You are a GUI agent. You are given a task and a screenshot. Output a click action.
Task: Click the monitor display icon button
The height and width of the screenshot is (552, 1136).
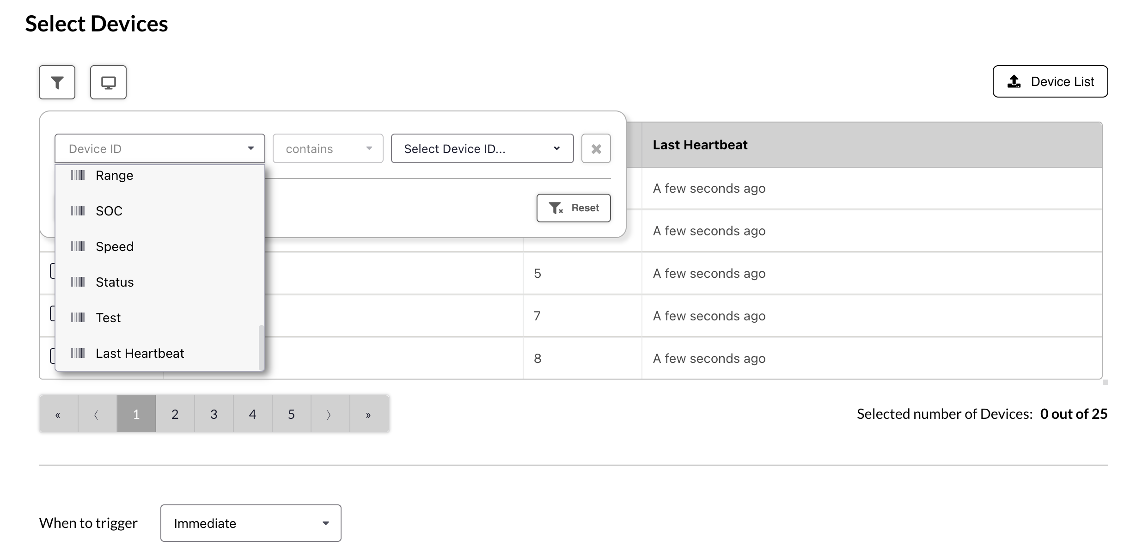tap(108, 82)
